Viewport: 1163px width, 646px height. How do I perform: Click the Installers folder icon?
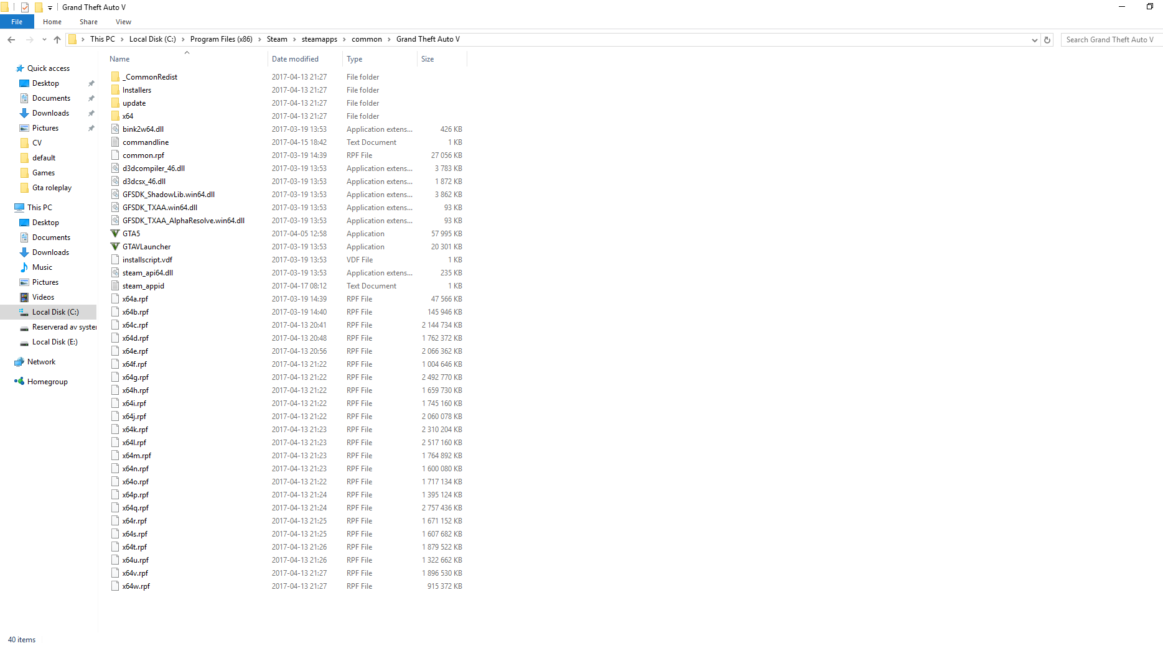tap(115, 90)
